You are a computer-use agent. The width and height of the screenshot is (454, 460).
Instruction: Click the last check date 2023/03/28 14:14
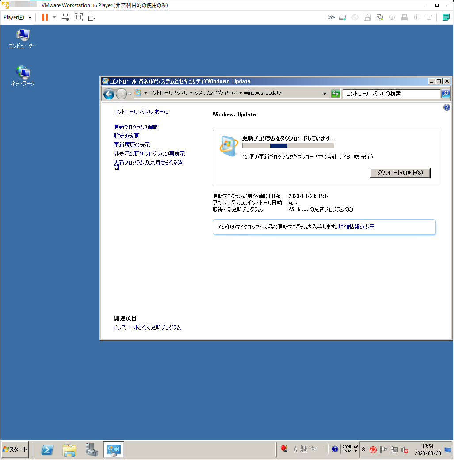click(x=309, y=196)
